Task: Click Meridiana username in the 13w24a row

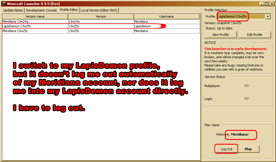Action: pos(166,21)
